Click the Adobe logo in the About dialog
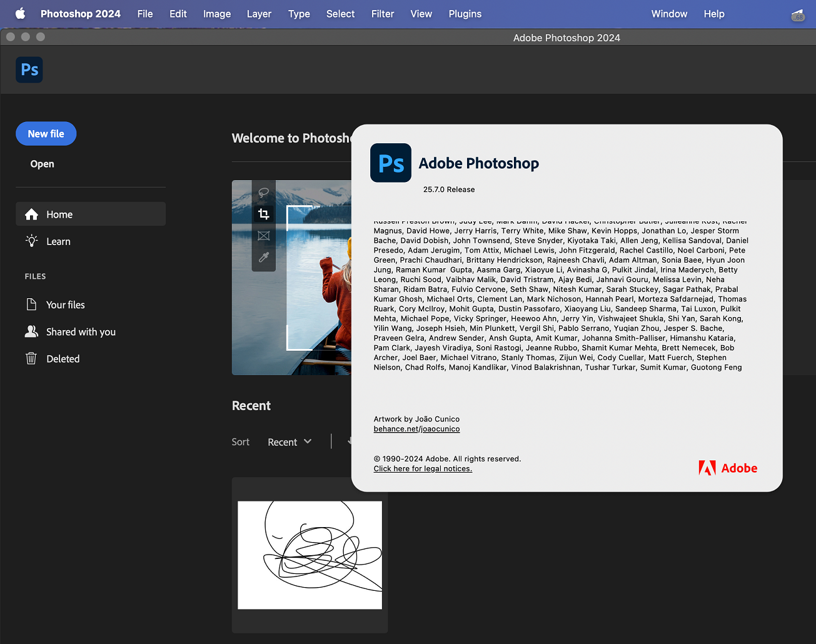Image resolution: width=816 pixels, height=644 pixels. [x=728, y=468]
